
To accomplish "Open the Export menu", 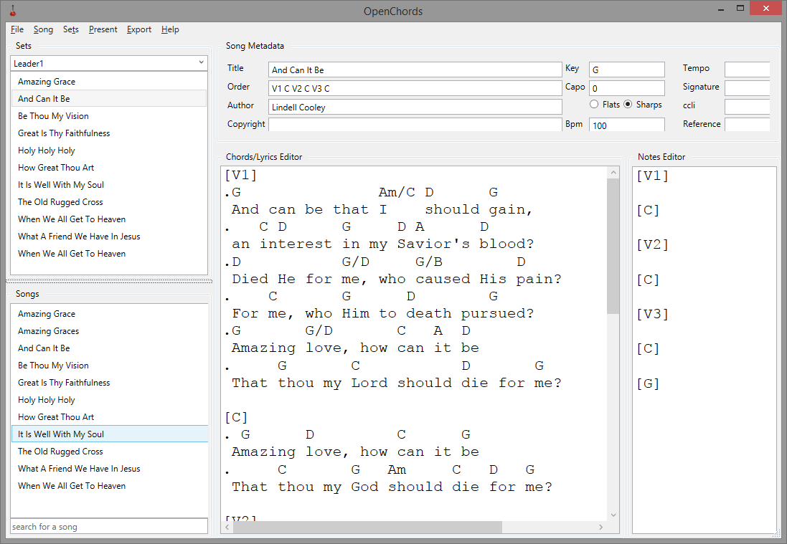I will 138,29.
